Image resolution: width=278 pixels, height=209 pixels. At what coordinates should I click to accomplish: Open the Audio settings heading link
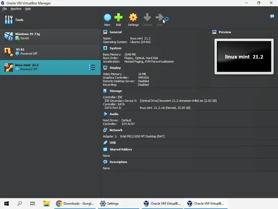tap(114, 114)
